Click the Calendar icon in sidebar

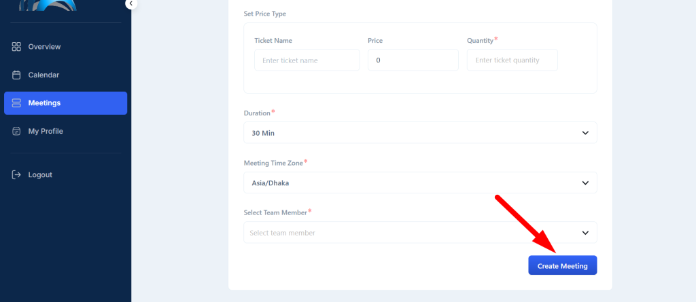pos(16,75)
